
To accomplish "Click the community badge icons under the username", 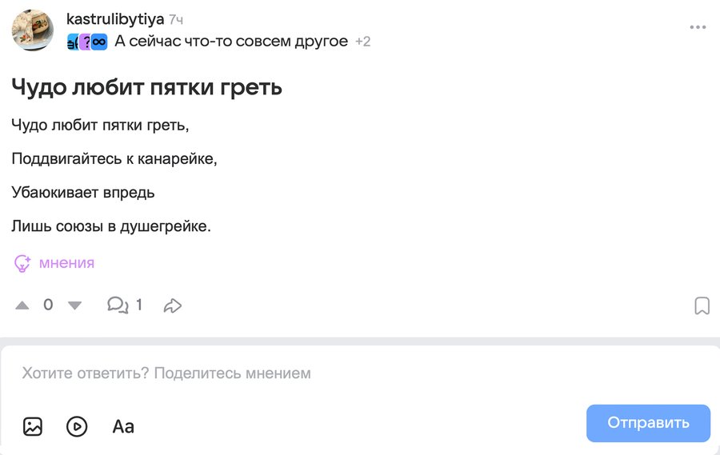I will click(87, 42).
